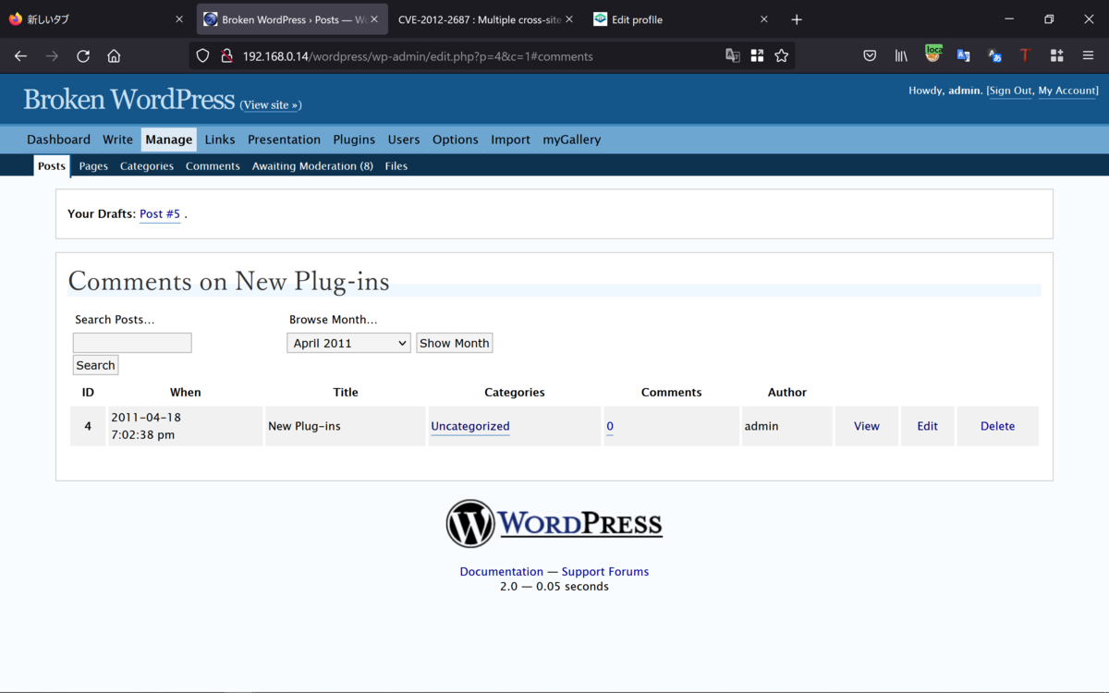Select the Categories submenu tab
The height and width of the screenshot is (693, 1109).
[147, 166]
